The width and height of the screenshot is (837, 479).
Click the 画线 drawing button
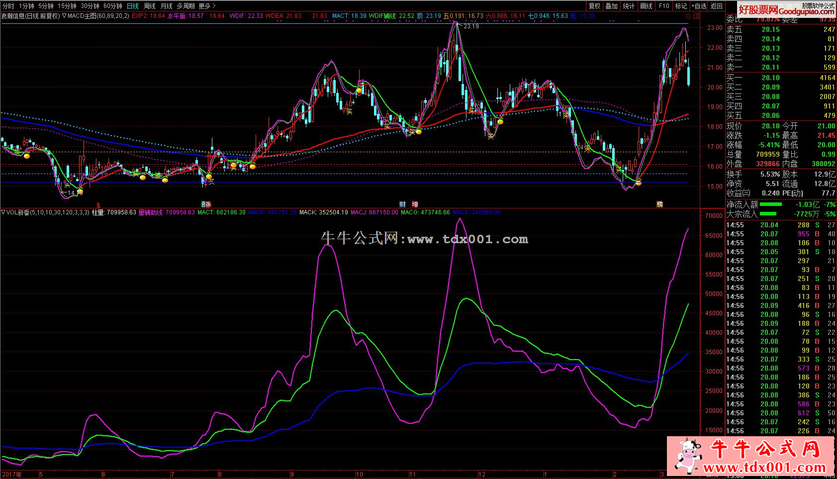pyautogui.click(x=646, y=6)
